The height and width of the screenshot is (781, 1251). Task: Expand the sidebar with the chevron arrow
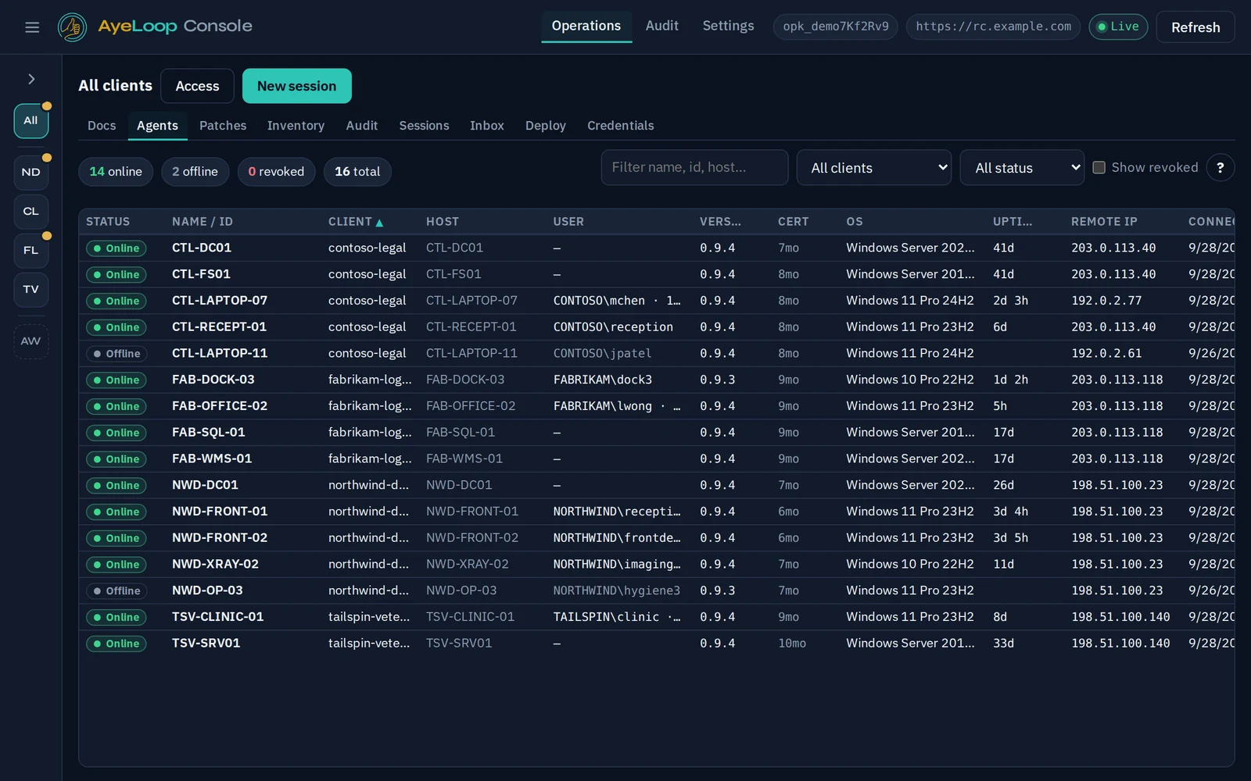tap(31, 79)
